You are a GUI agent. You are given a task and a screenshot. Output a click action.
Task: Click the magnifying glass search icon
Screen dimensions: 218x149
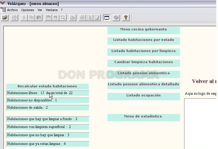(x=63, y=18)
